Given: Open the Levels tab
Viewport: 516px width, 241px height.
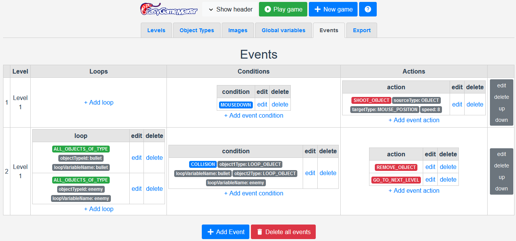Looking at the screenshot, I should 156,30.
